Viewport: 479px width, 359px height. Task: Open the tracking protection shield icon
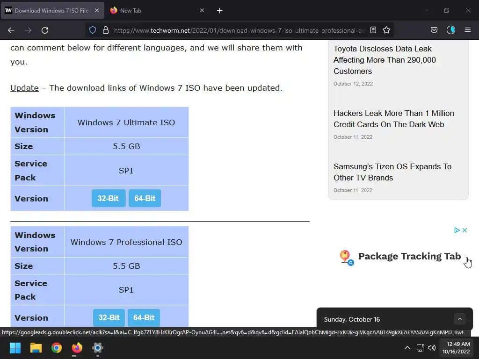[x=93, y=30]
